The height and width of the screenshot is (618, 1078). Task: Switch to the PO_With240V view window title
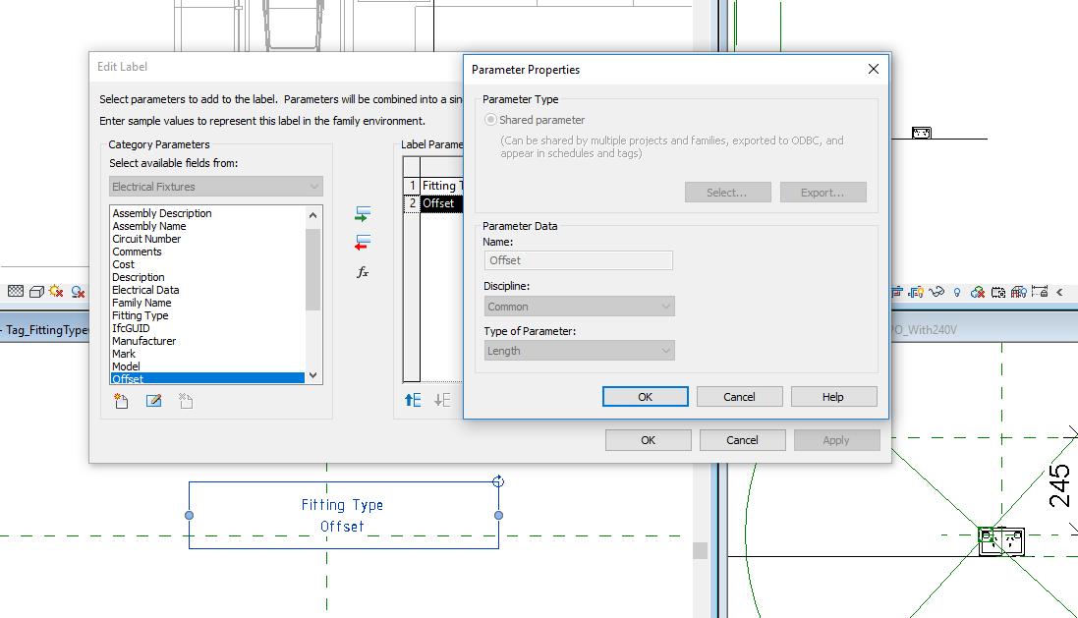924,330
